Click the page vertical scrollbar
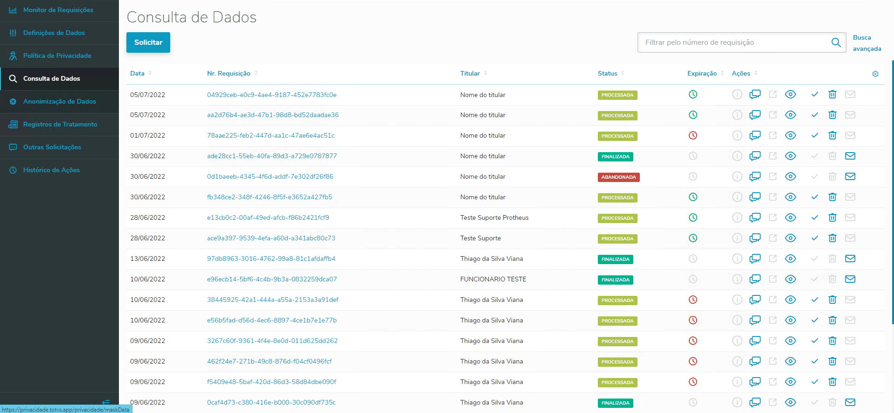Image resolution: width=894 pixels, height=413 pixels. point(893,191)
